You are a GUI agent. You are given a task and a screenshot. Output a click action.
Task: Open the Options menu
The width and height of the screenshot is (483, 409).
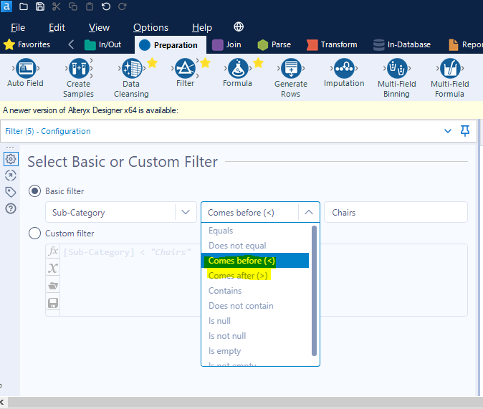pyautogui.click(x=150, y=27)
